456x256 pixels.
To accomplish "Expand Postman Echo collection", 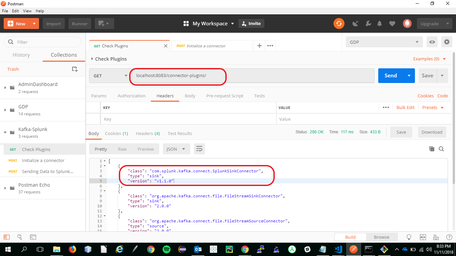I will 5,188.
